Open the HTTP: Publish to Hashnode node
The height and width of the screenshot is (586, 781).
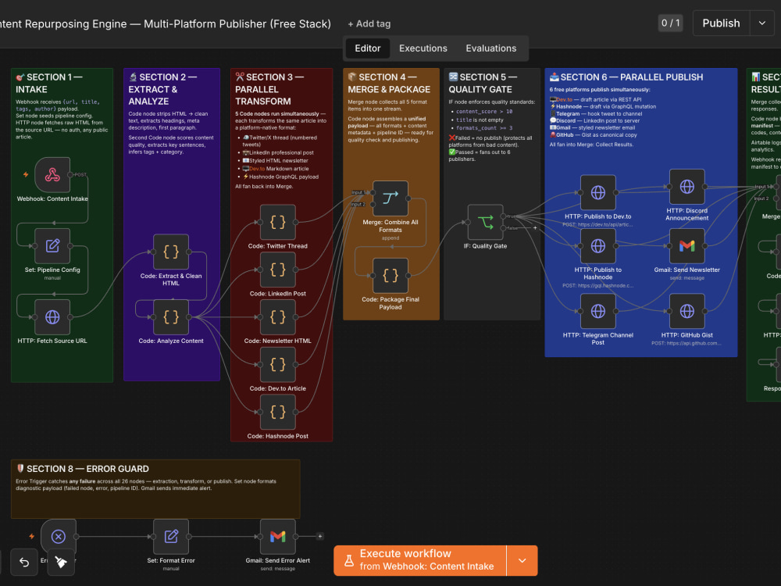tap(598, 245)
